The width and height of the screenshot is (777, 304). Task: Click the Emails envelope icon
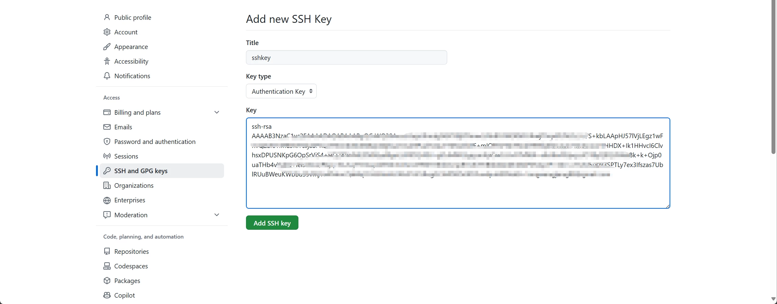(x=107, y=127)
